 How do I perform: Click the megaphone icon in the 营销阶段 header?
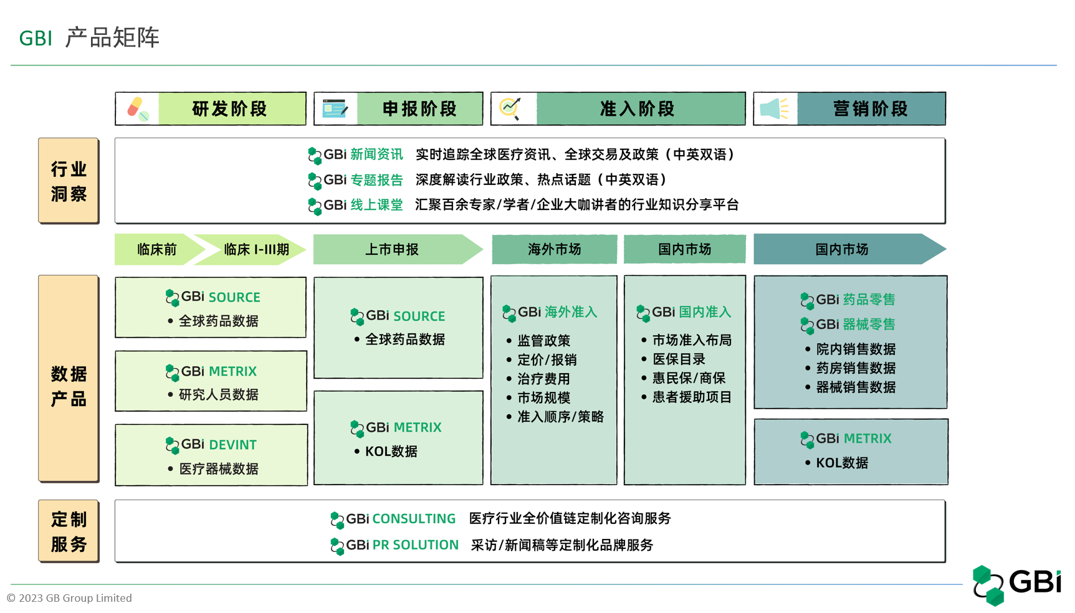pyautogui.click(x=775, y=108)
